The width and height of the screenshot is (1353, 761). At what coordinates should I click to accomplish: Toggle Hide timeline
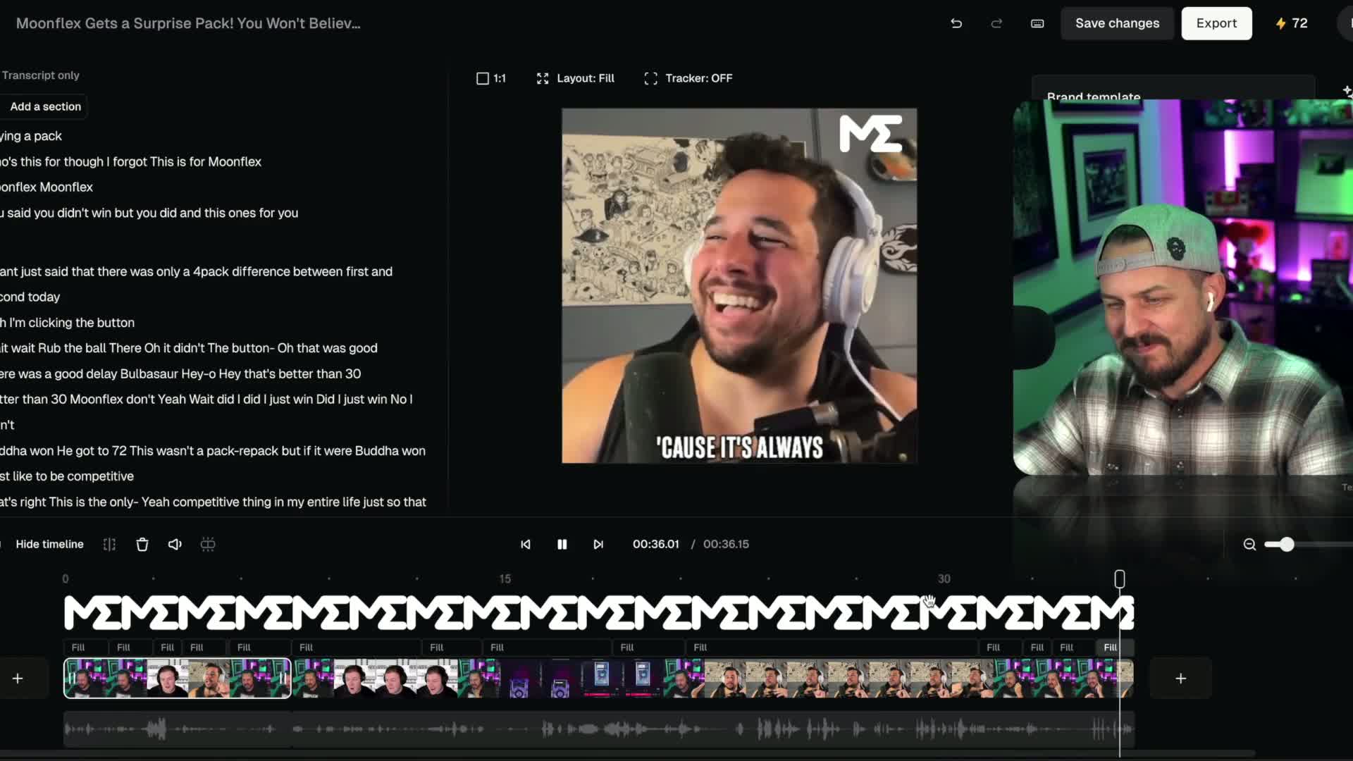tap(49, 544)
